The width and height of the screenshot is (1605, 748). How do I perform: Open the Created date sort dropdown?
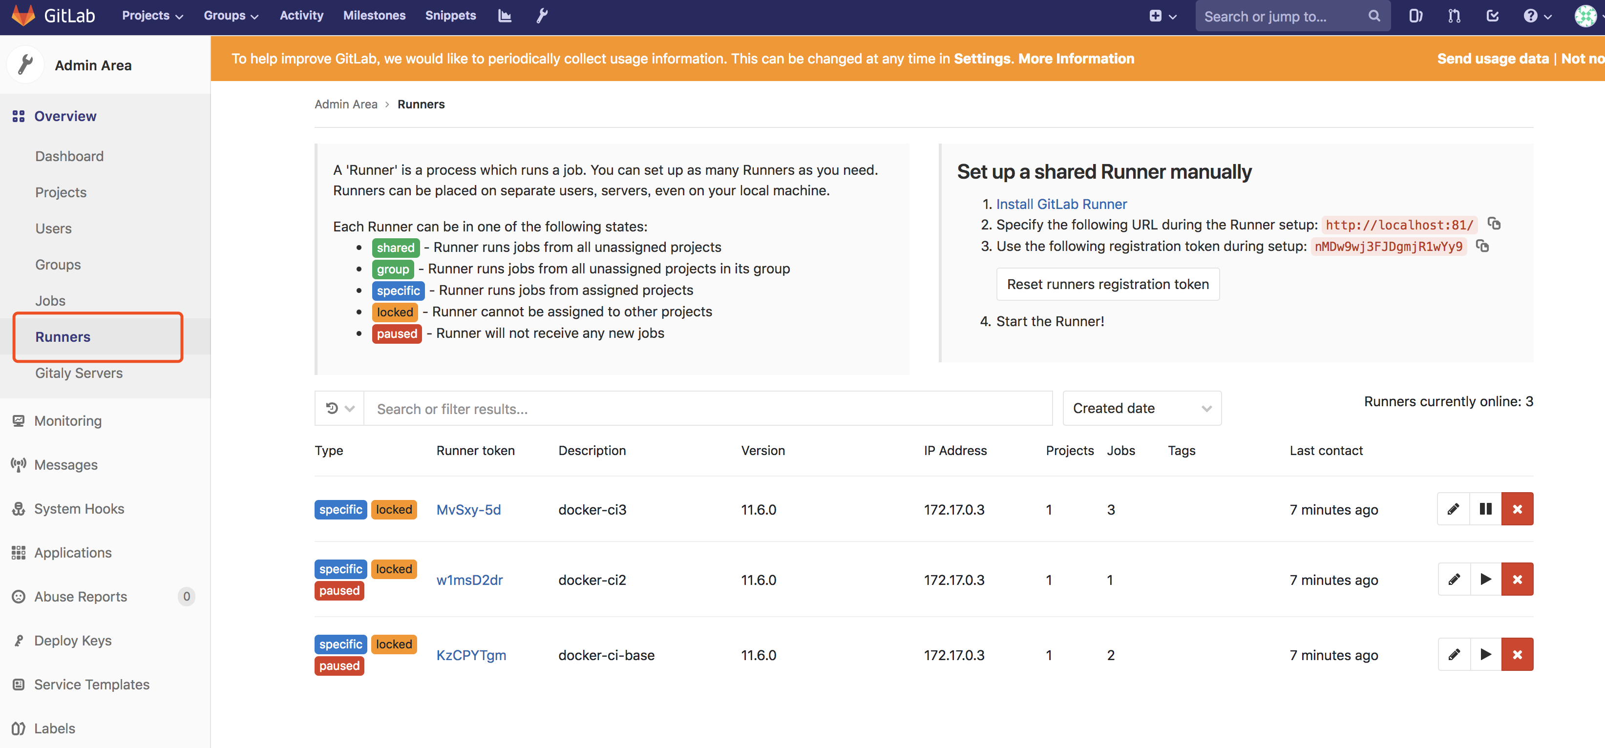(1141, 409)
